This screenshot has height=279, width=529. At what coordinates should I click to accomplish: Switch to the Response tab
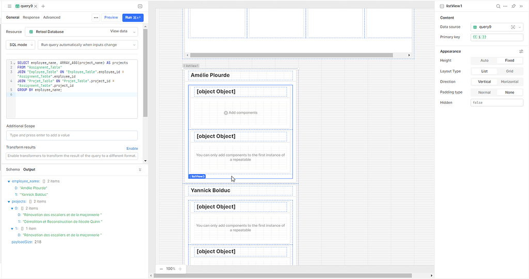pos(31,18)
